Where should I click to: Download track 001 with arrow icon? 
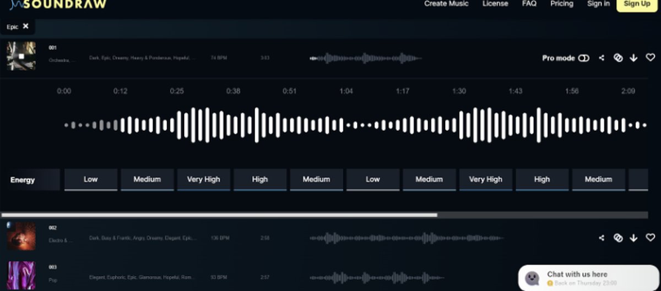pyautogui.click(x=633, y=58)
